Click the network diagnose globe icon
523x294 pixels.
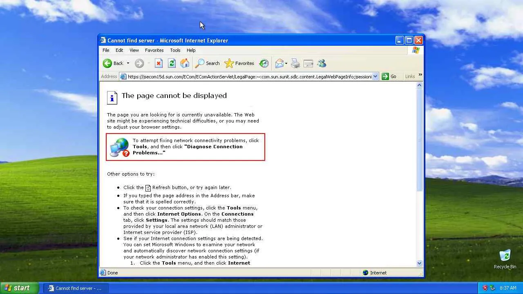coord(120,147)
